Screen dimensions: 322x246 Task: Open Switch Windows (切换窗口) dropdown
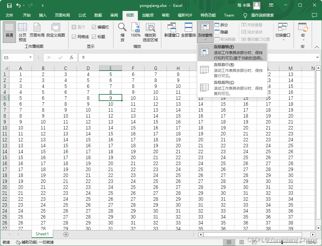[283, 32]
